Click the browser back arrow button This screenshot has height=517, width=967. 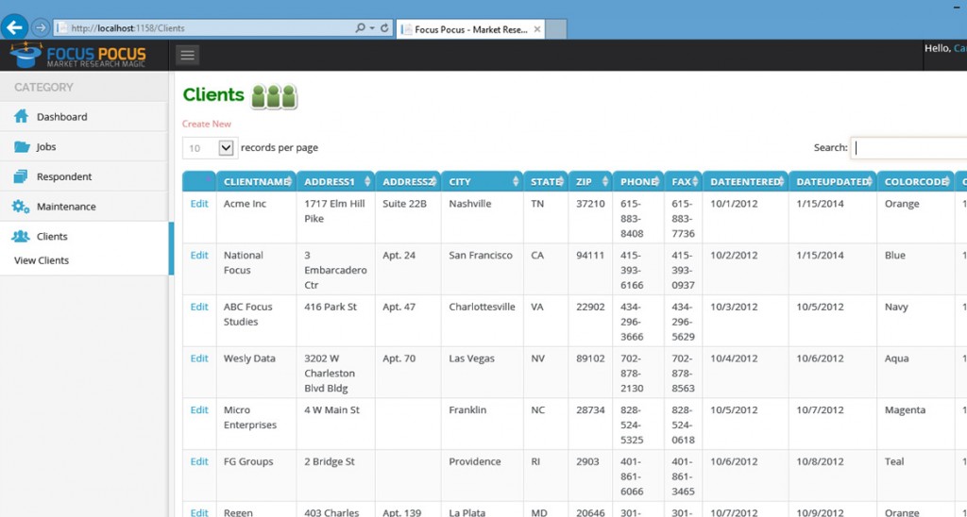tap(14, 27)
